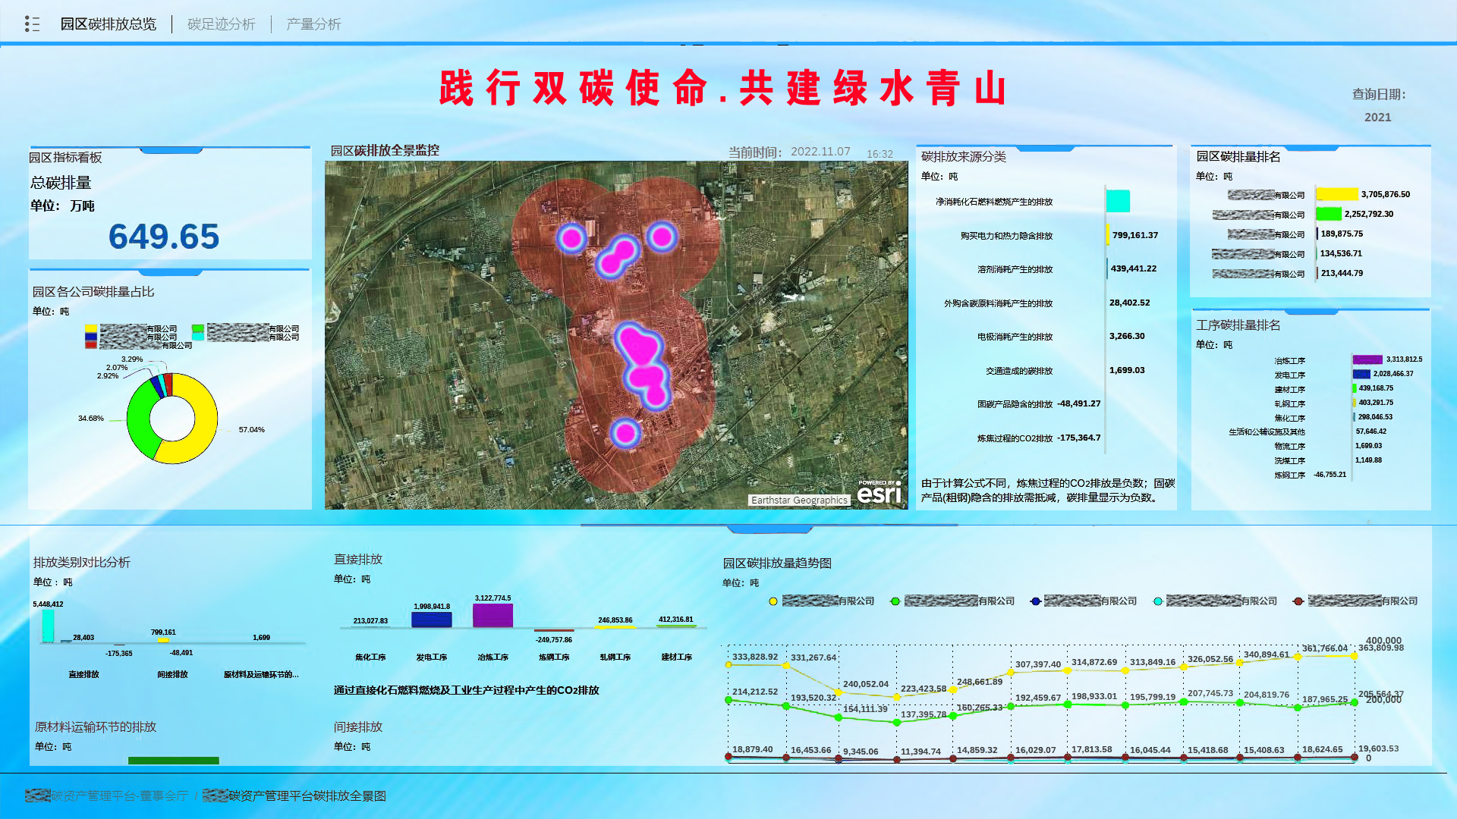Click the 交通造成的碳排放 label

tap(1019, 371)
